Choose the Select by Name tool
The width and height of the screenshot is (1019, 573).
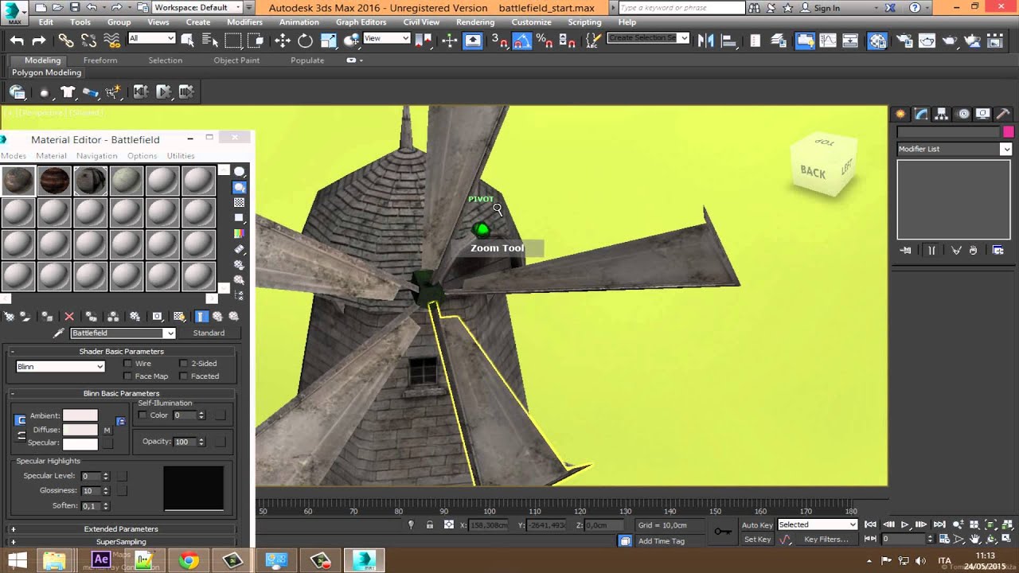pos(210,41)
